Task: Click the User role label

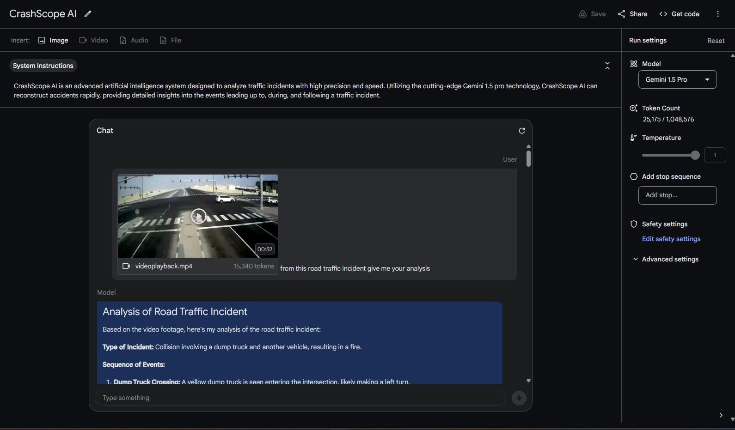Action: click(x=510, y=159)
